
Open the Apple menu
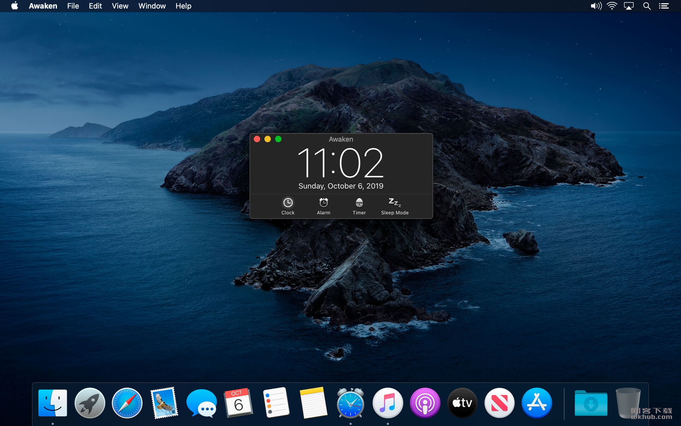14,6
